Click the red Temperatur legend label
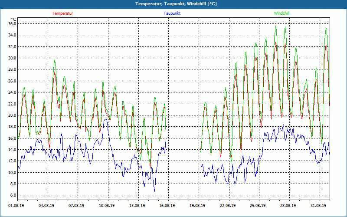Image resolution: width=347 pixels, height=217 pixels. (x=62, y=13)
